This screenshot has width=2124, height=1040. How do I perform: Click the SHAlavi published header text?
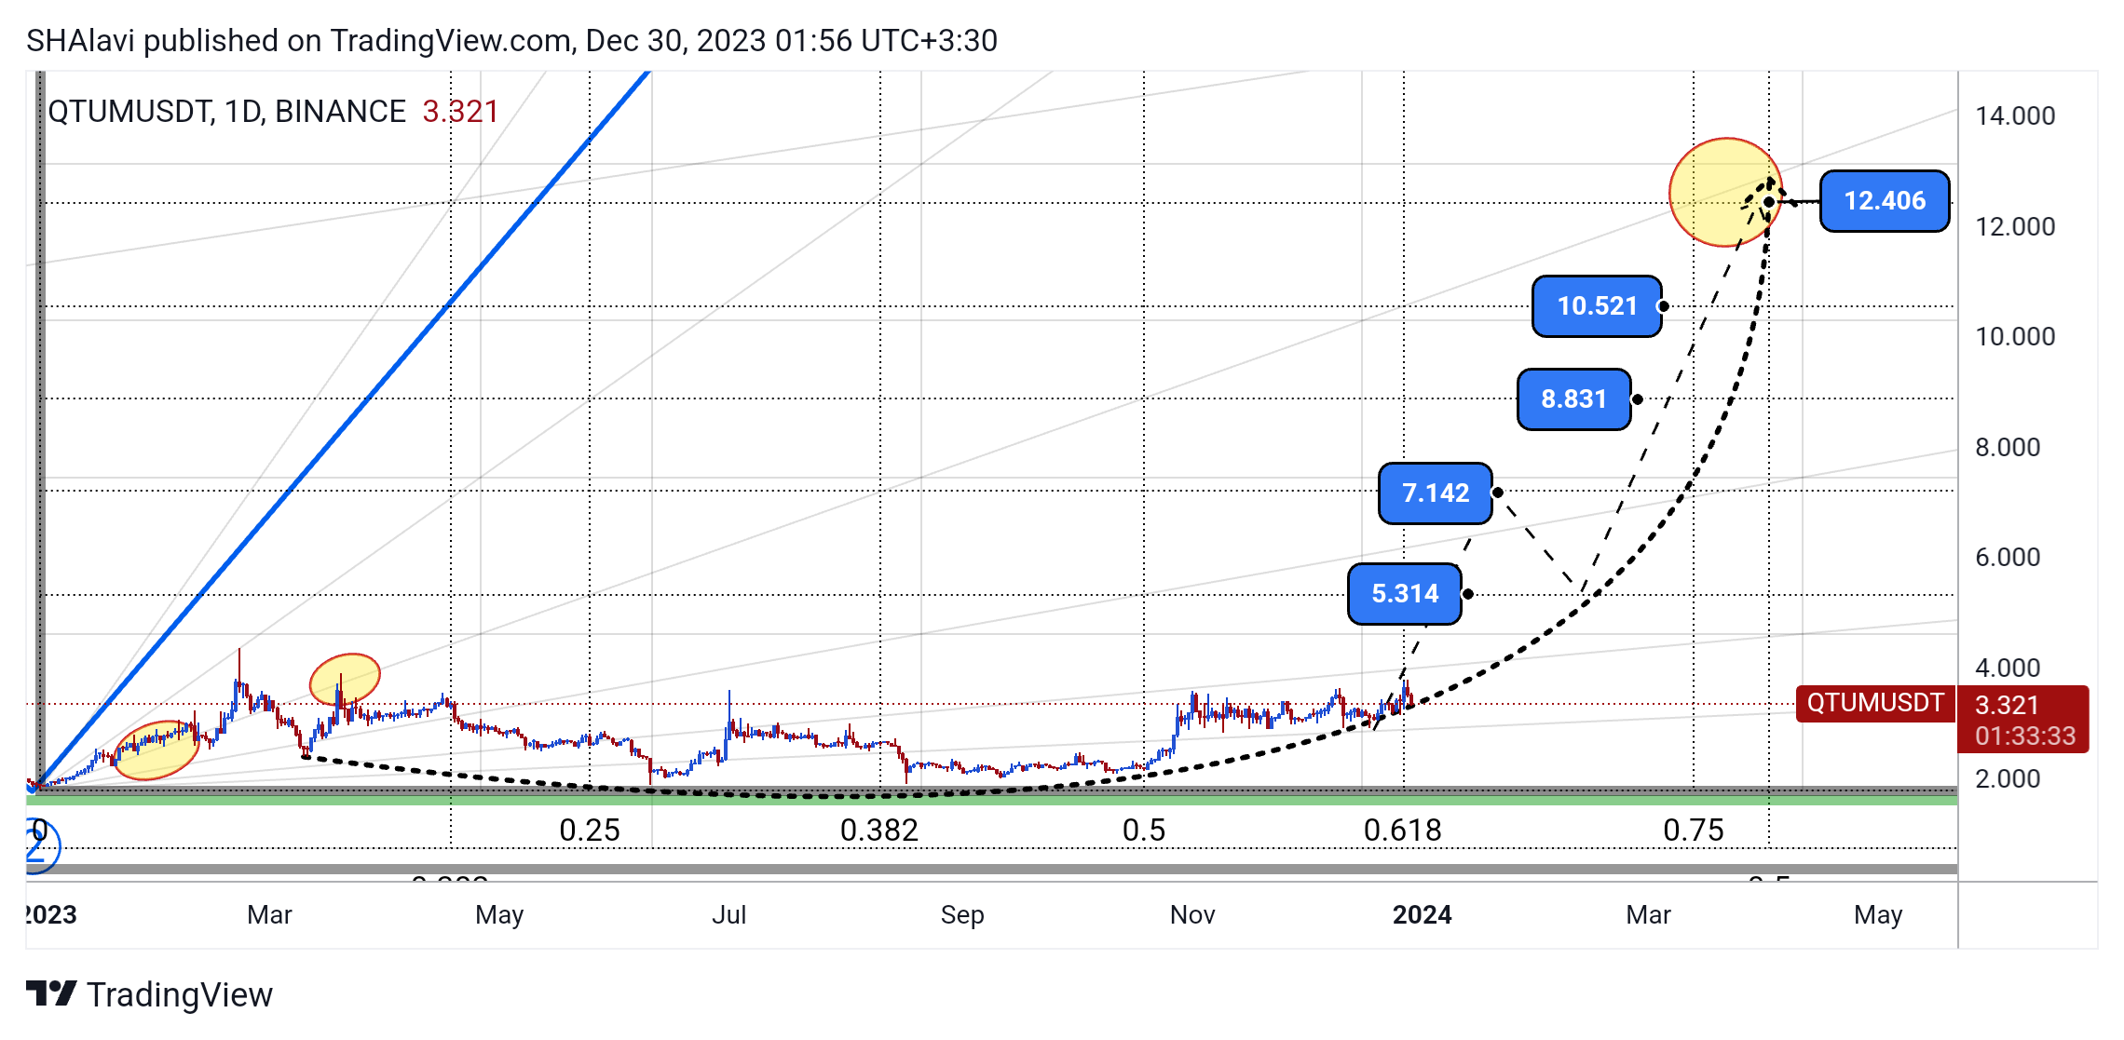pos(511,41)
